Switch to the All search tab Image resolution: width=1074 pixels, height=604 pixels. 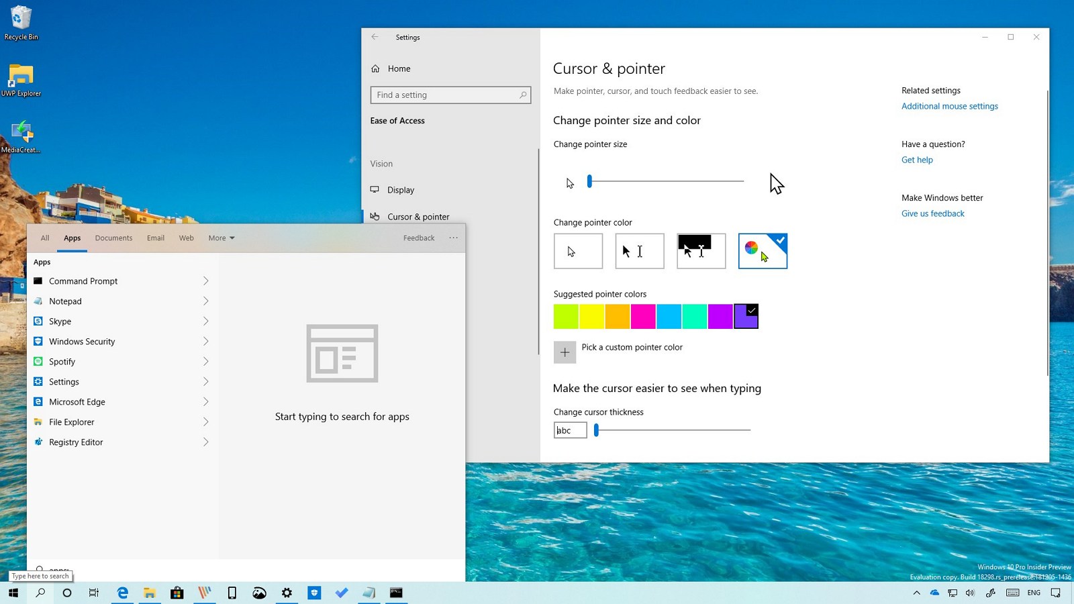click(x=45, y=238)
